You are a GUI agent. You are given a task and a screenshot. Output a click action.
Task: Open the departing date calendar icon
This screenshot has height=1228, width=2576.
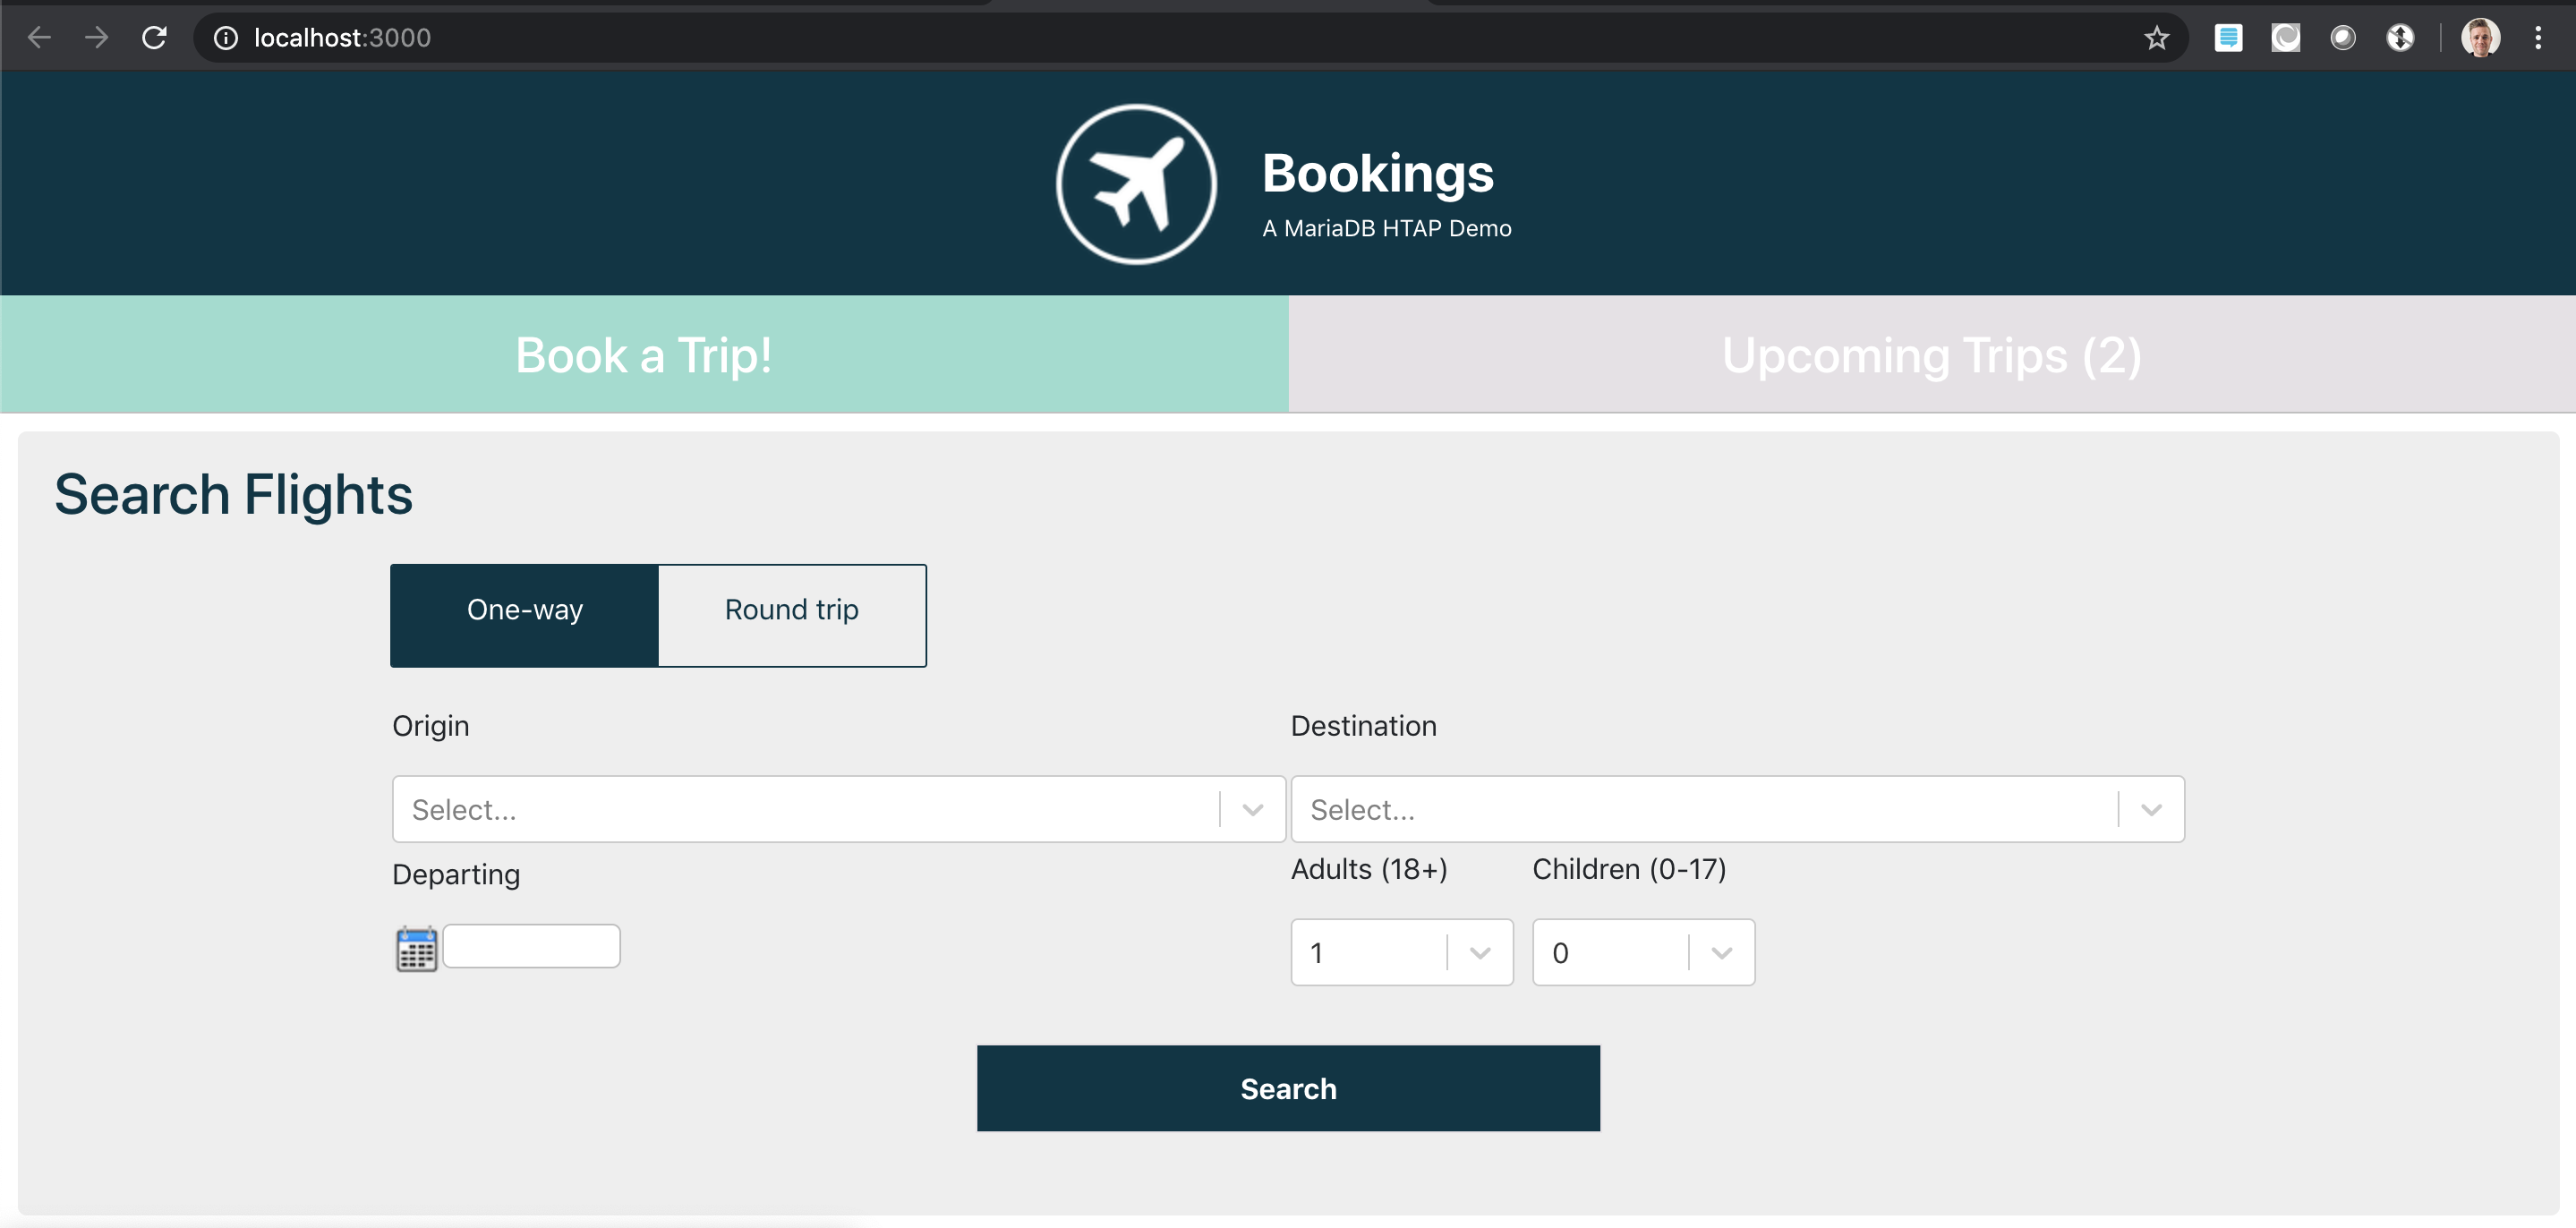click(416, 949)
